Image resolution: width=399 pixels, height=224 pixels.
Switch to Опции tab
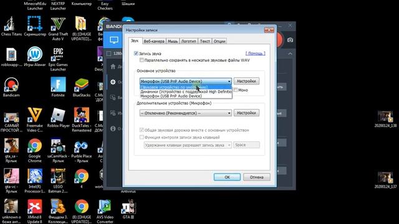(x=219, y=41)
